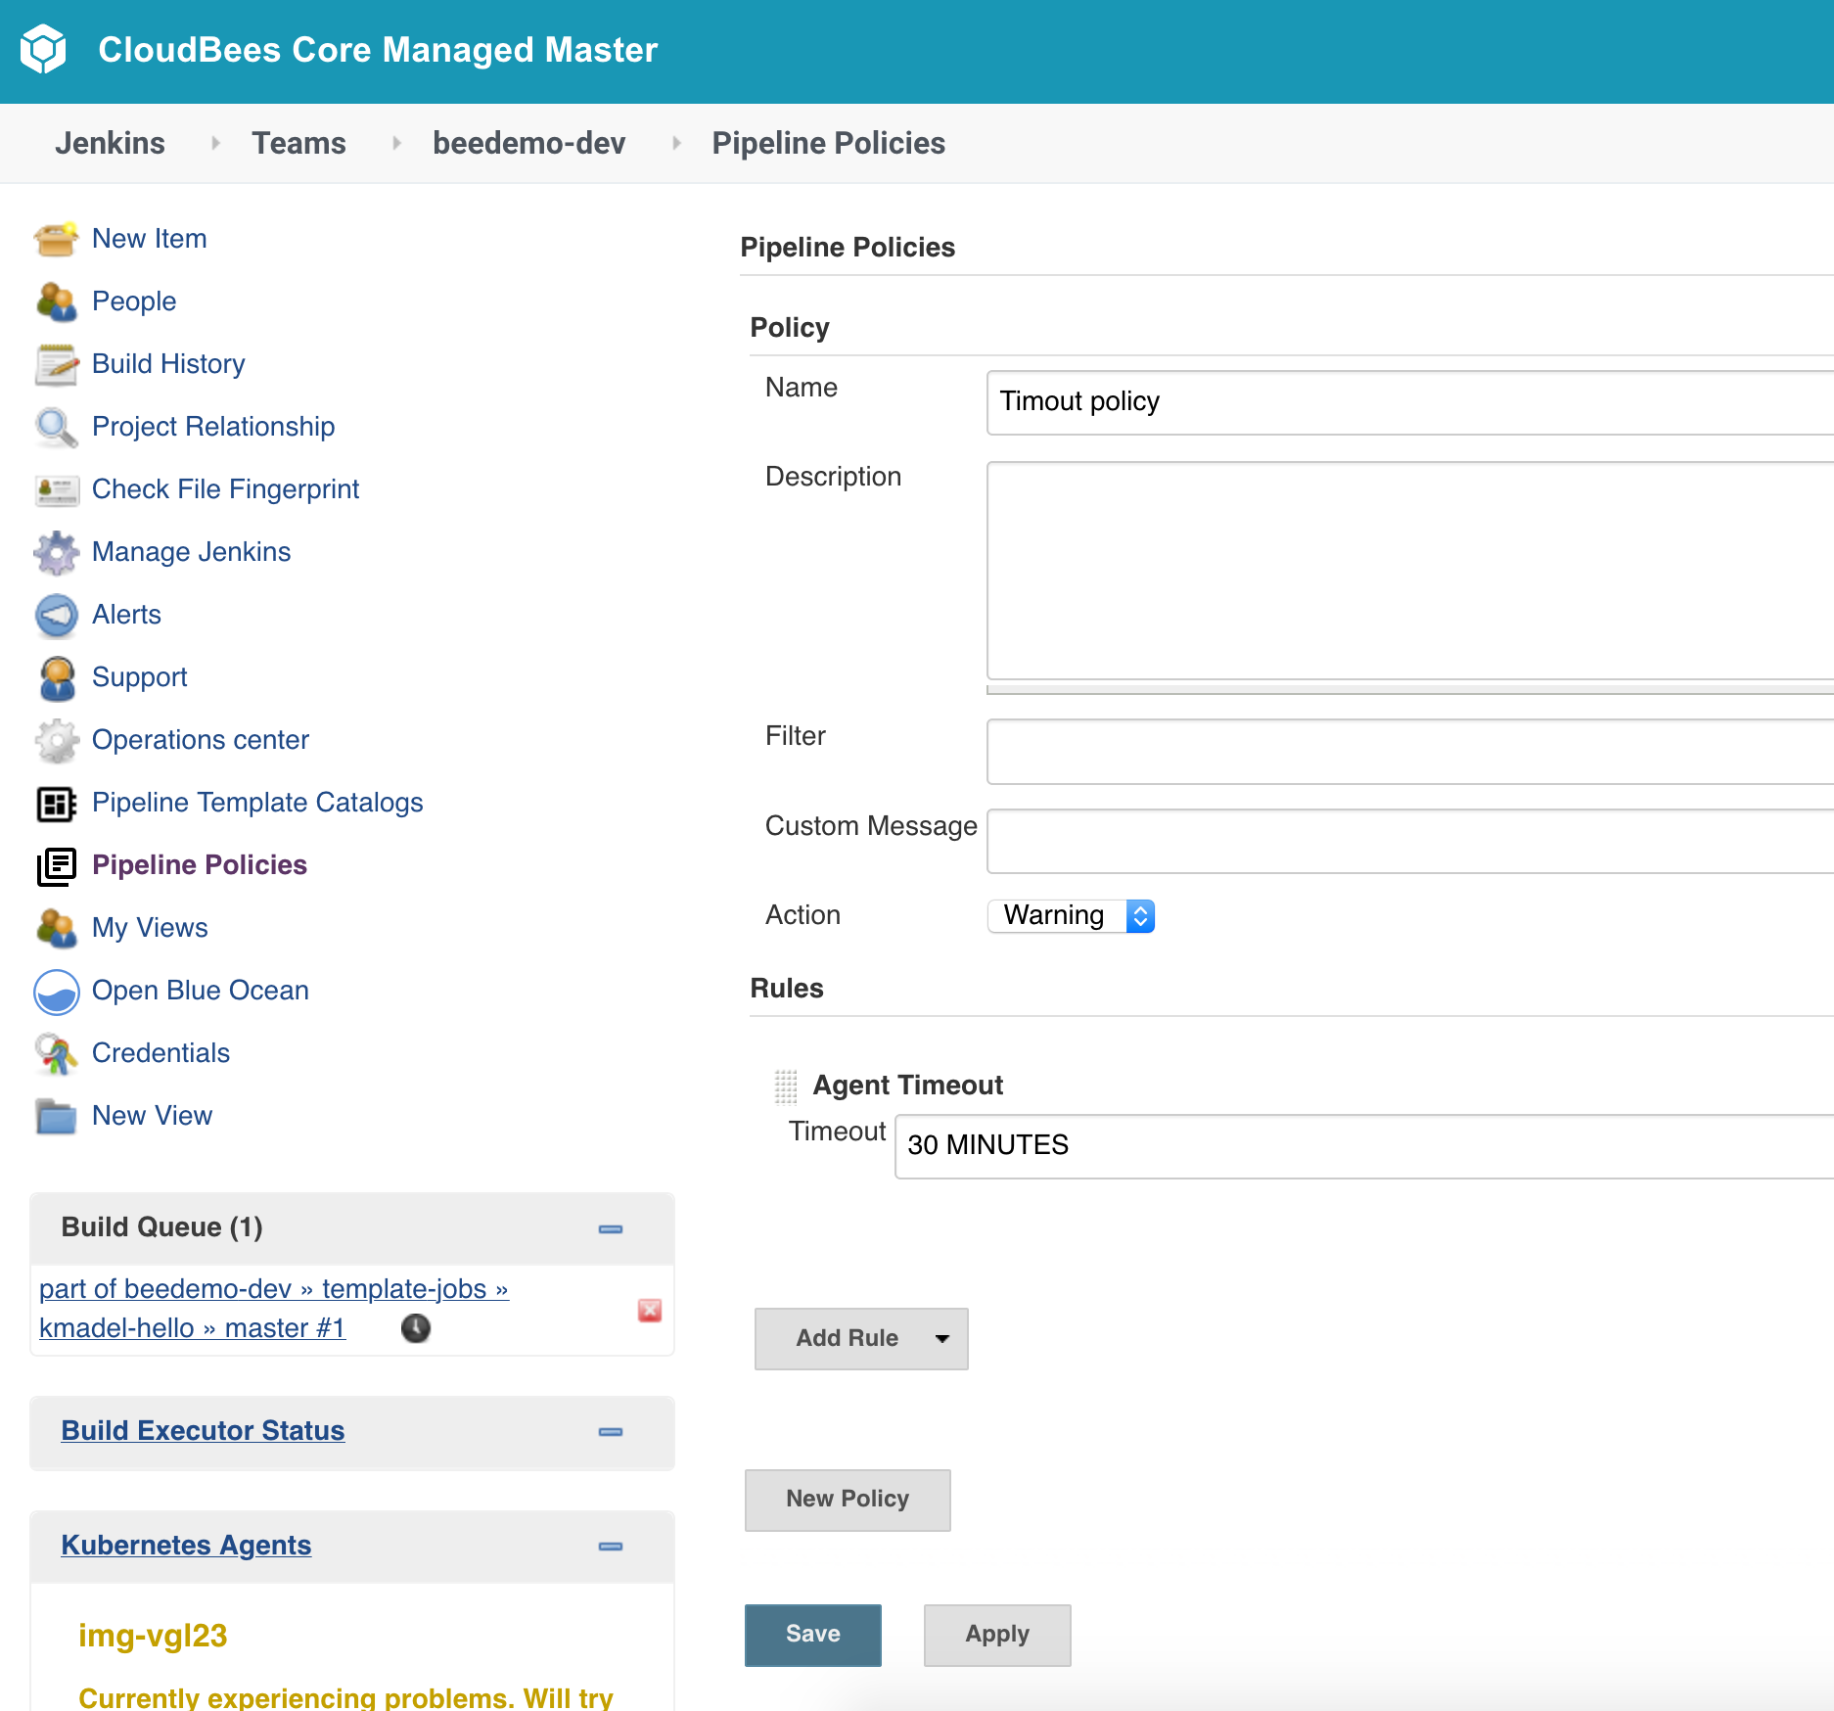The height and width of the screenshot is (1711, 1834).
Task: Click the Alerts megaphone icon
Action: [56, 615]
